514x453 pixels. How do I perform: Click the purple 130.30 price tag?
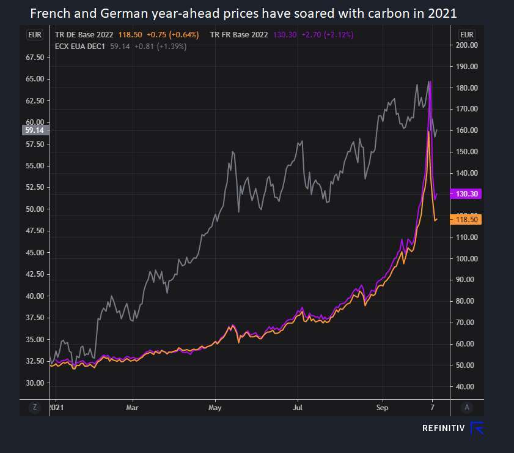466,193
